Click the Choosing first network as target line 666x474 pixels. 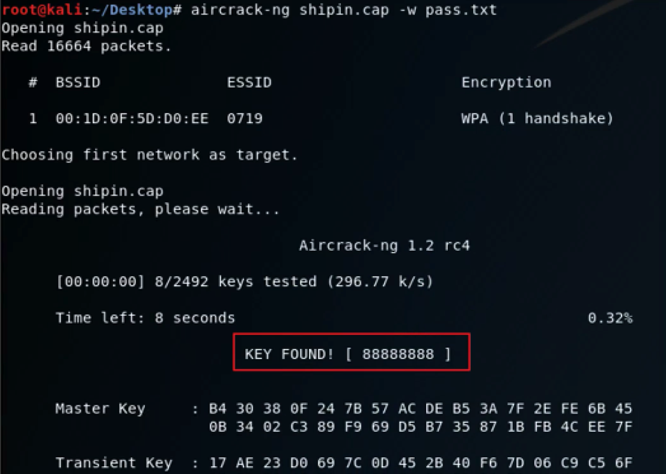(150, 155)
